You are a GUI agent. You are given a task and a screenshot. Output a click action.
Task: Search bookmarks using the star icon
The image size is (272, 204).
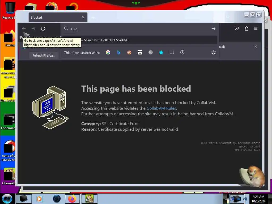tap(161, 52)
